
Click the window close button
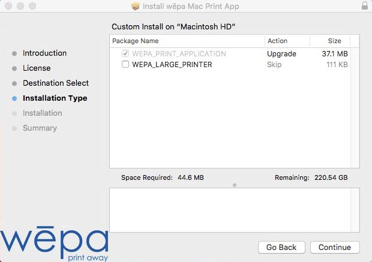coord(8,5)
